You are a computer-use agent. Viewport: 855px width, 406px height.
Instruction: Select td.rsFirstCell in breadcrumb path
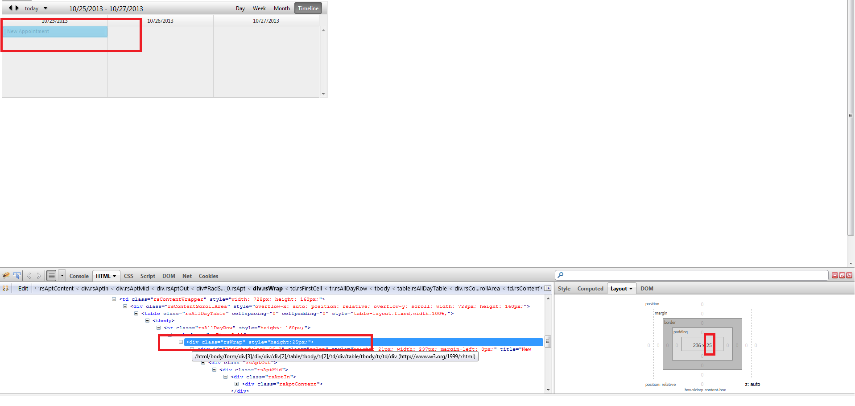point(306,289)
